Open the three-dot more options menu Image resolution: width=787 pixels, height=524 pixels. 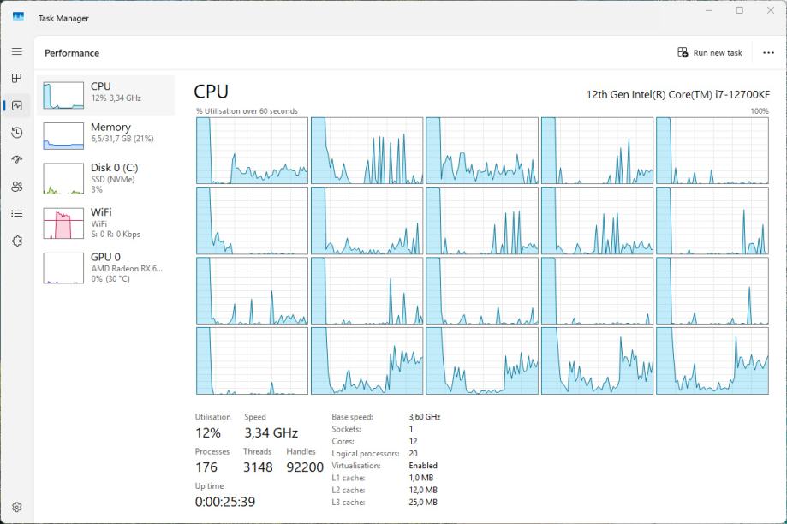tap(768, 52)
